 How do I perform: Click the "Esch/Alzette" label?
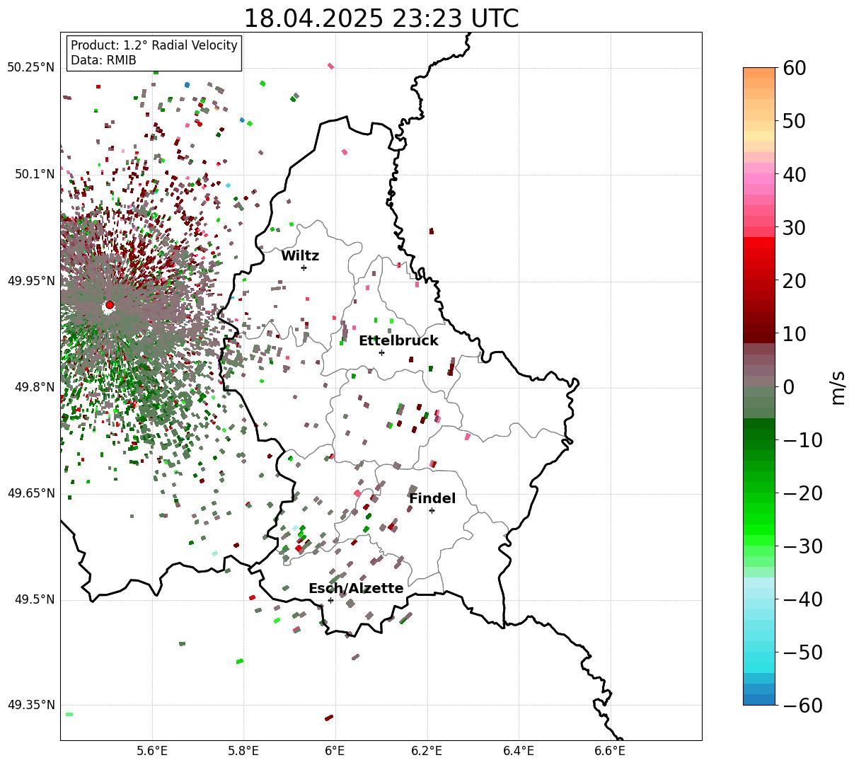pyautogui.click(x=356, y=589)
